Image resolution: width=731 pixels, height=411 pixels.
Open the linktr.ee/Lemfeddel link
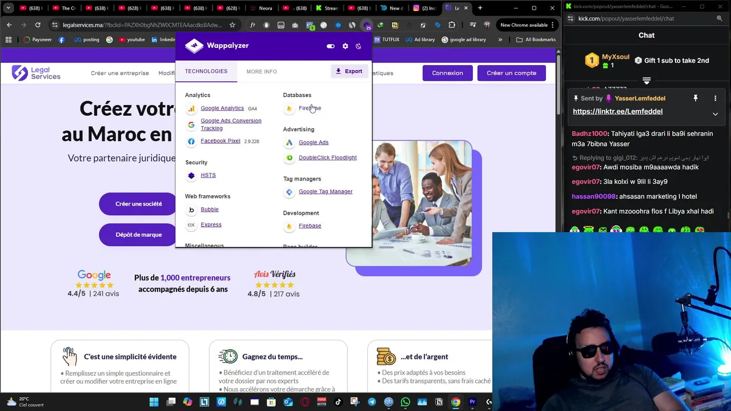click(617, 112)
